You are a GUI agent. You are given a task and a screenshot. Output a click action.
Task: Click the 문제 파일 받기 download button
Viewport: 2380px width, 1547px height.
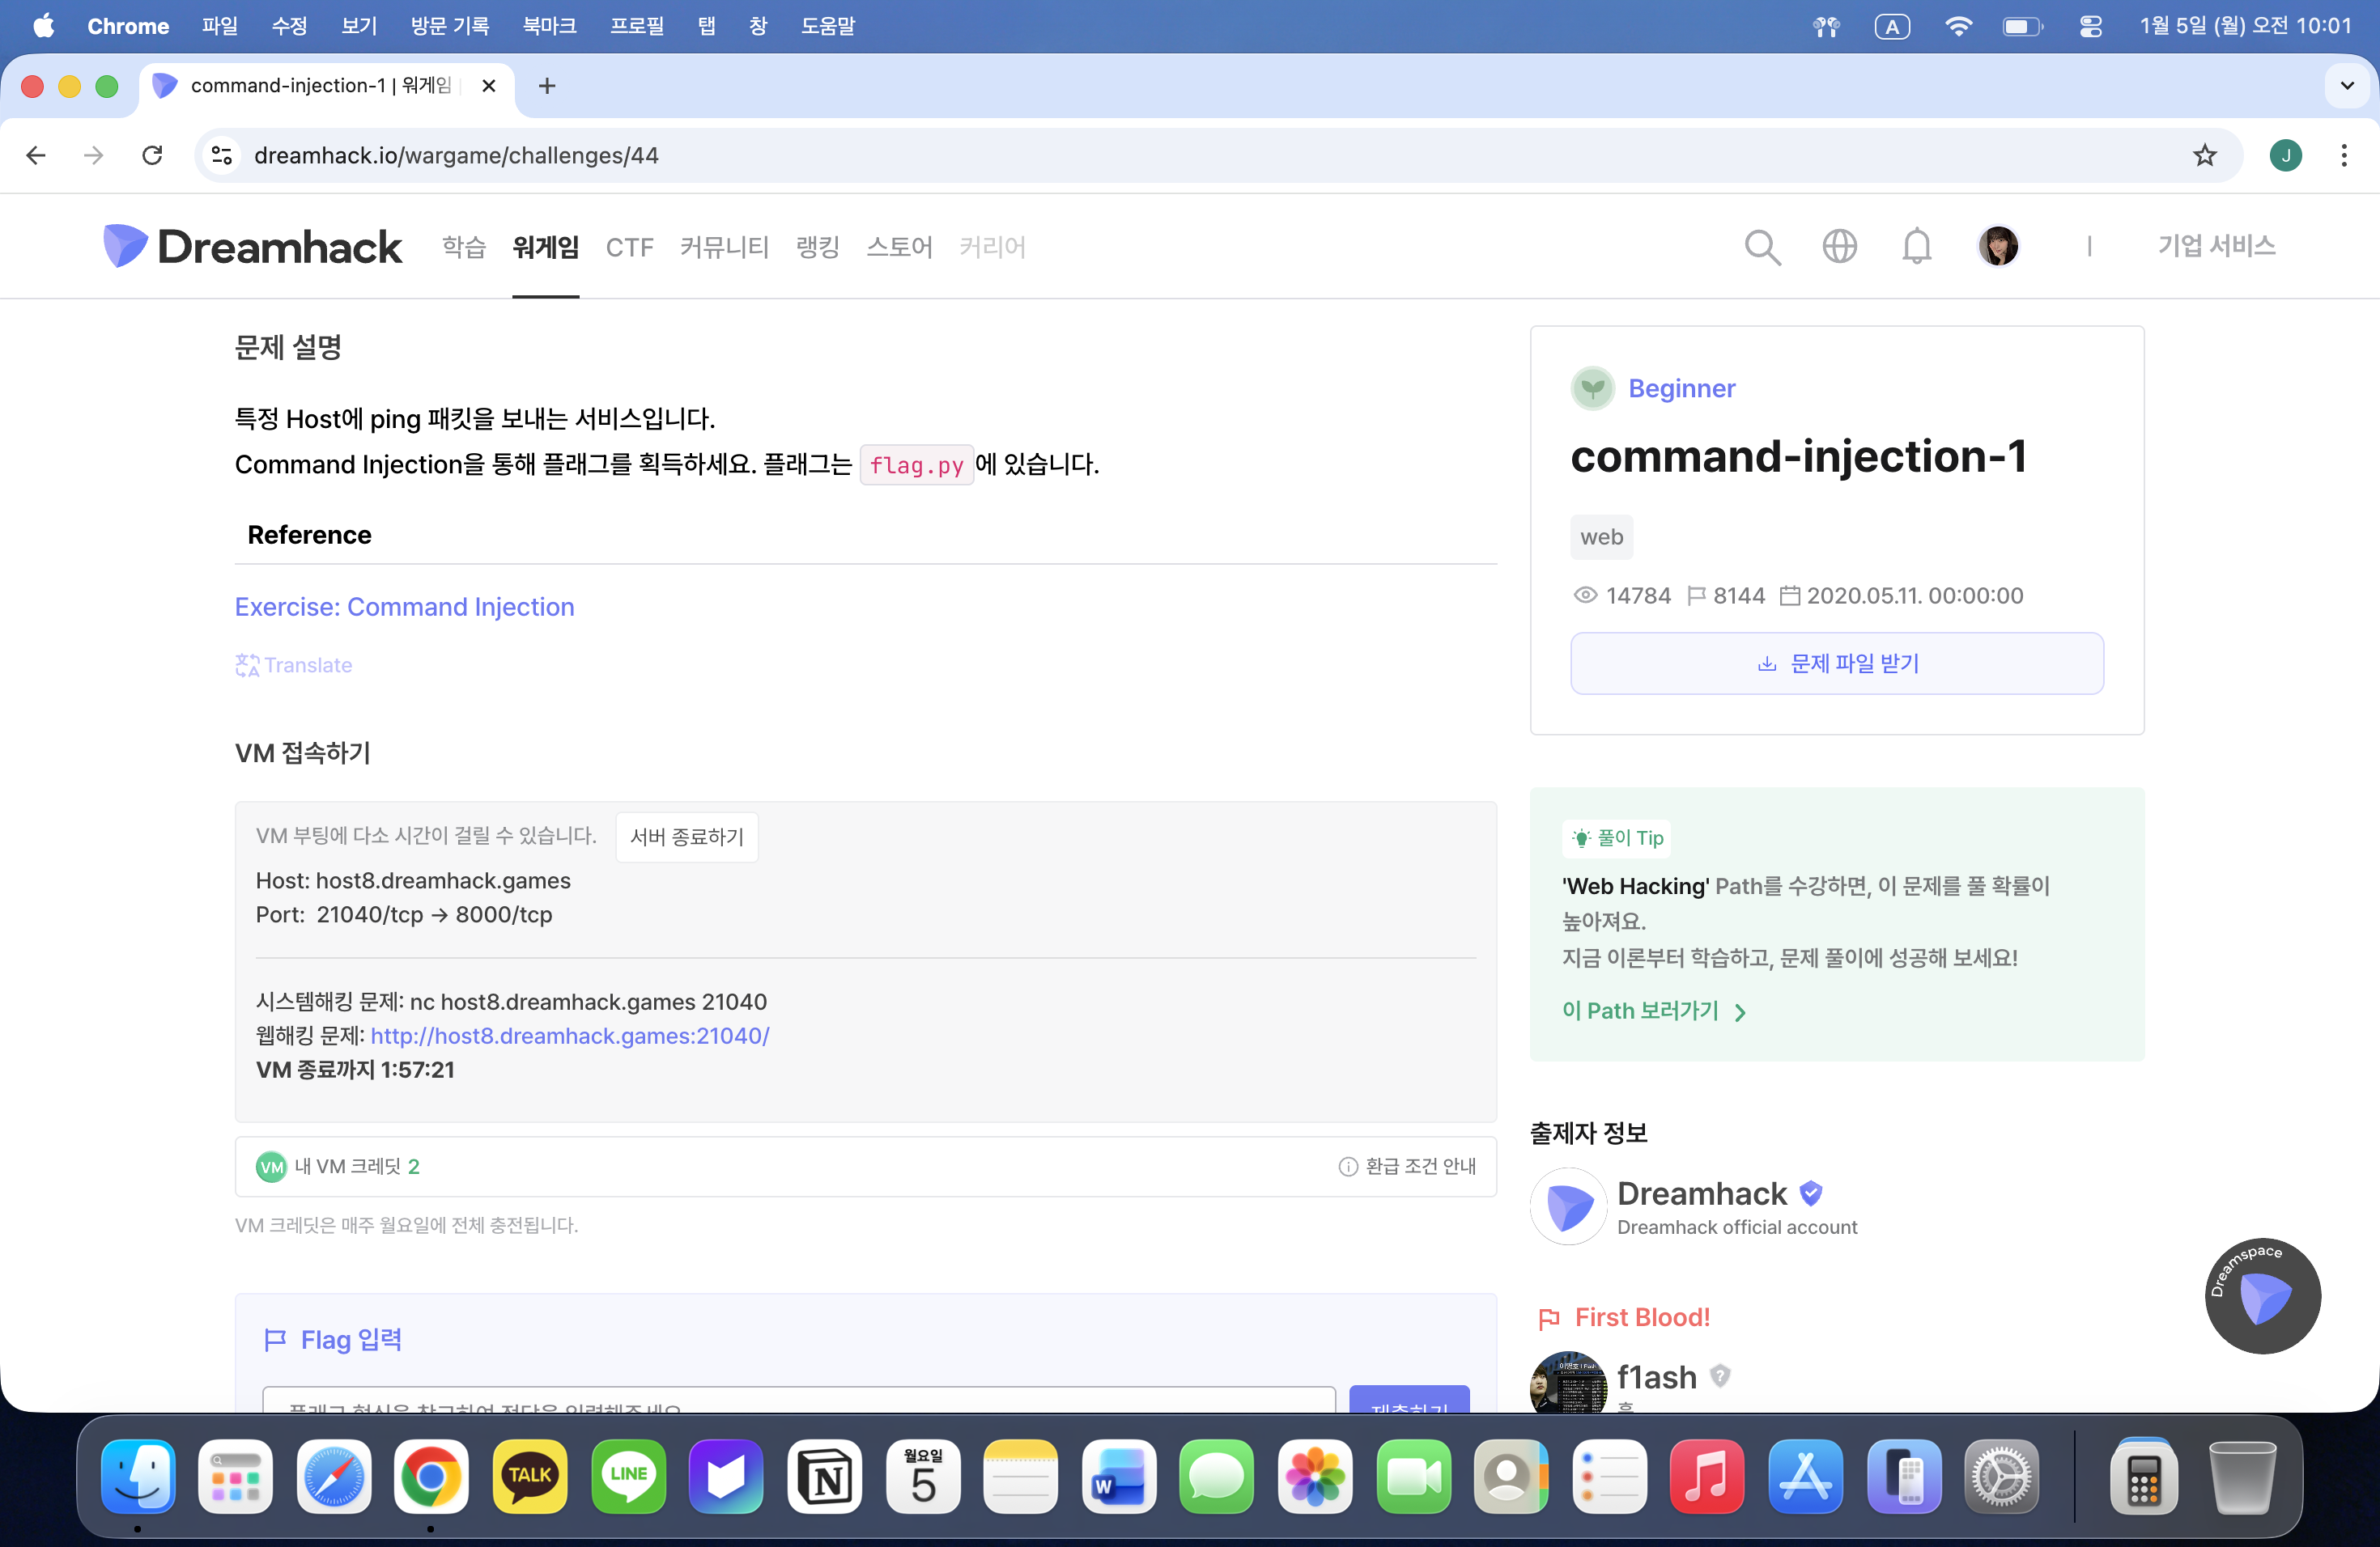point(1836,663)
